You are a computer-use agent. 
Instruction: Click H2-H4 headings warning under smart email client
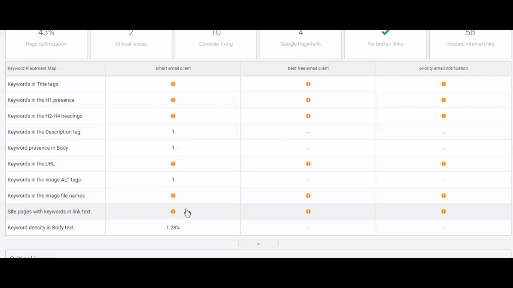[173, 116]
